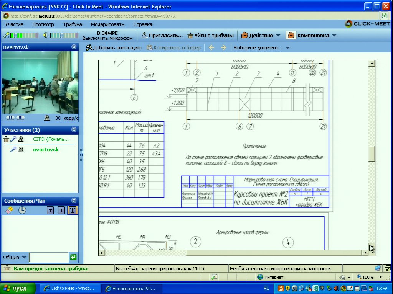Open chat history clock icon
The image size is (393, 294).
[22, 210]
